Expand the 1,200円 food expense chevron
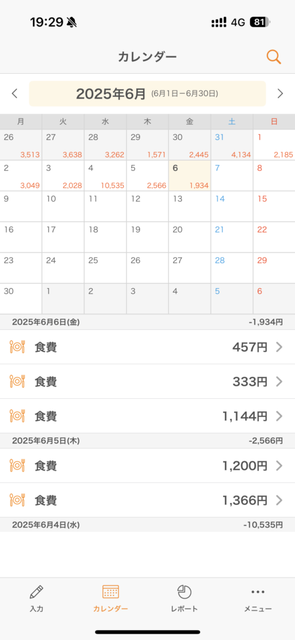 coord(279,466)
